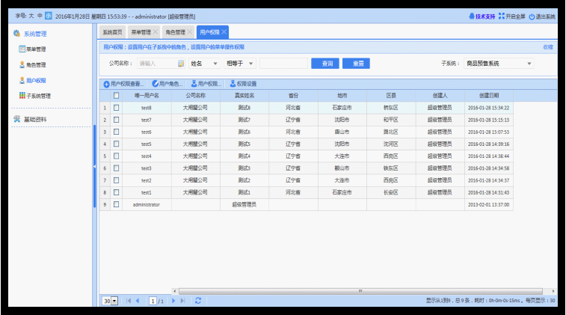The height and width of the screenshot is (315, 566).
Task: Go to previous page in pager
Action: coord(138,301)
